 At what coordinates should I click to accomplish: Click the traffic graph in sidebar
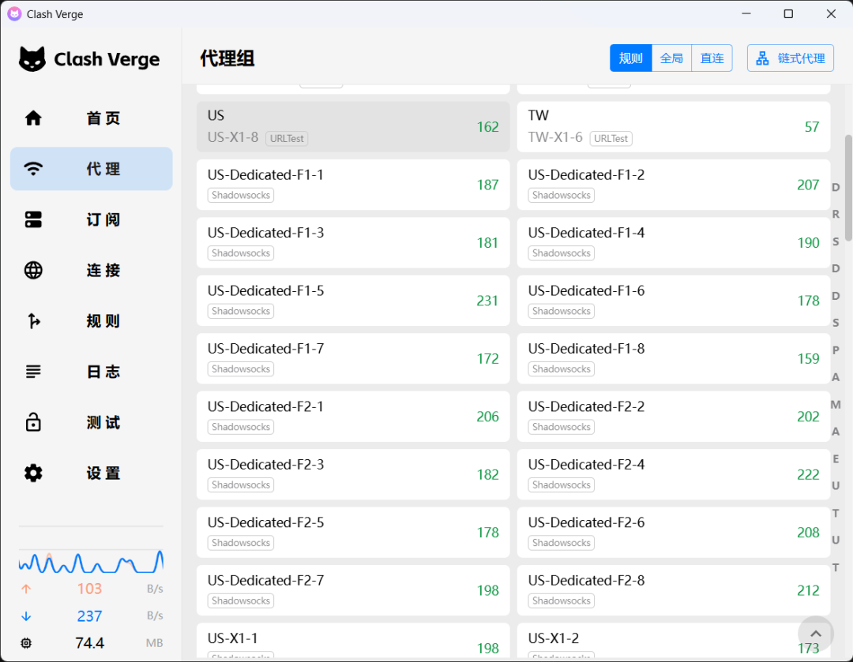coord(91,561)
